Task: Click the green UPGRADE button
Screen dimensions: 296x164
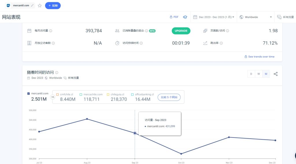Action: 181,31
